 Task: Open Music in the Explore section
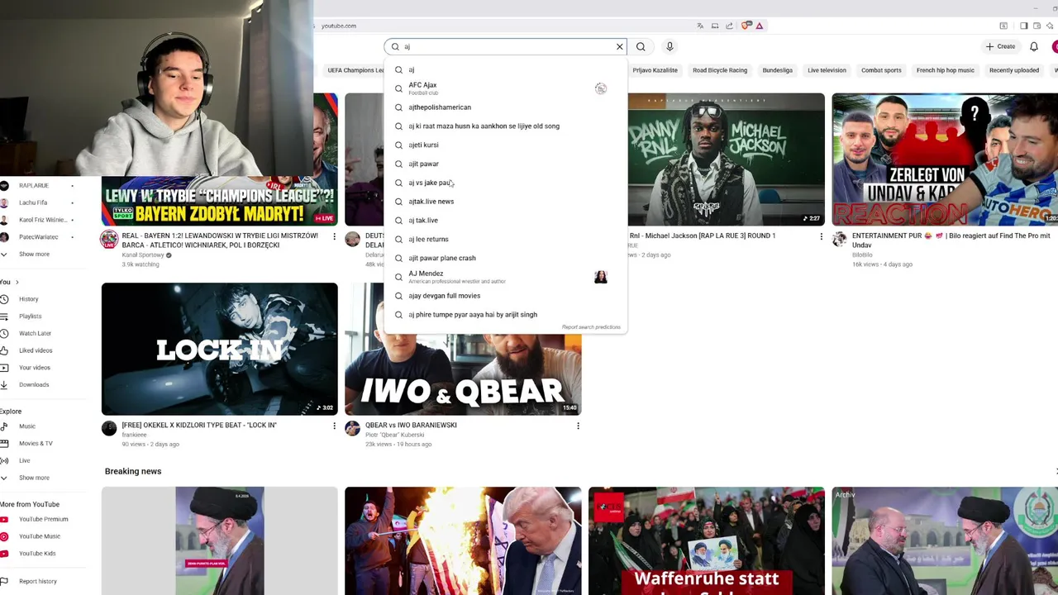(27, 426)
